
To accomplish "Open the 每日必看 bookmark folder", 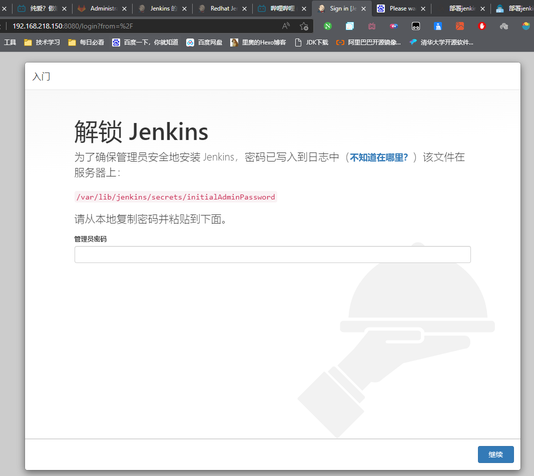I will [x=86, y=42].
